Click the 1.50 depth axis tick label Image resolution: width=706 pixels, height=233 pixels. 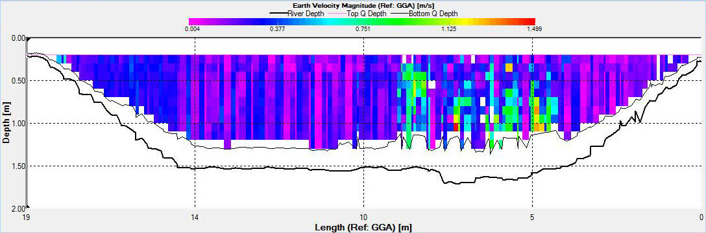pos(18,166)
